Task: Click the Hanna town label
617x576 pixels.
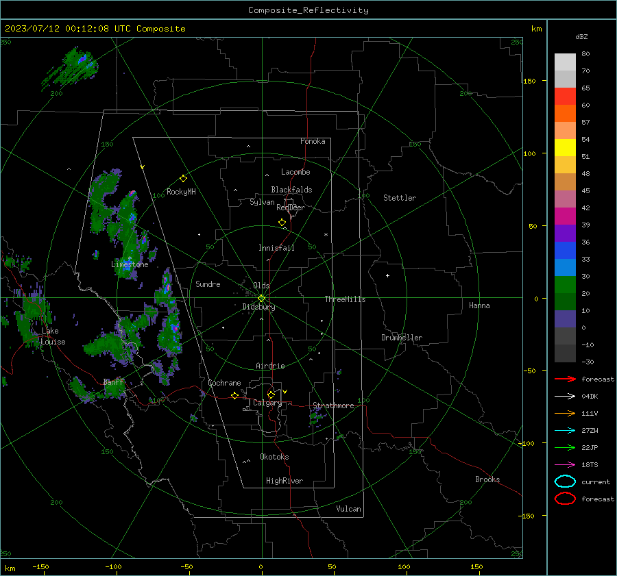Action: coord(479,305)
